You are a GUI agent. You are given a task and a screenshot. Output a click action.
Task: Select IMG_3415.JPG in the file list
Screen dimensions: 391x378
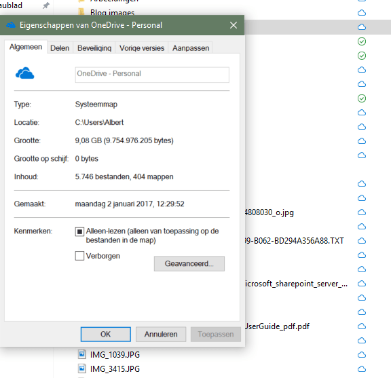[x=115, y=368]
